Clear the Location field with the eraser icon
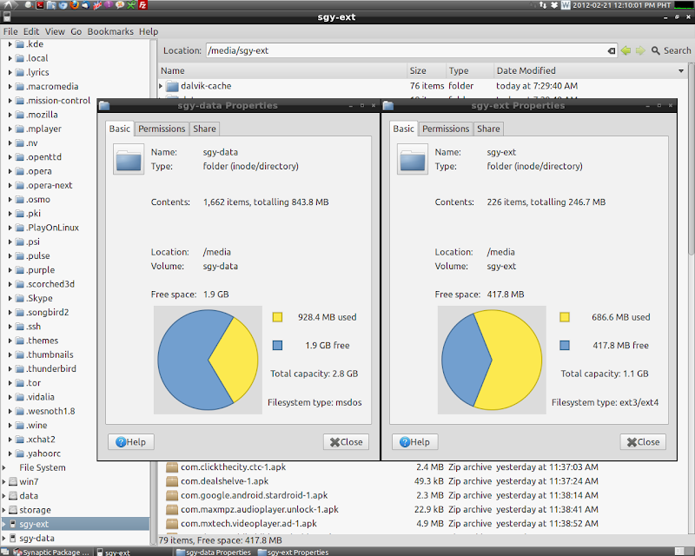 point(612,50)
